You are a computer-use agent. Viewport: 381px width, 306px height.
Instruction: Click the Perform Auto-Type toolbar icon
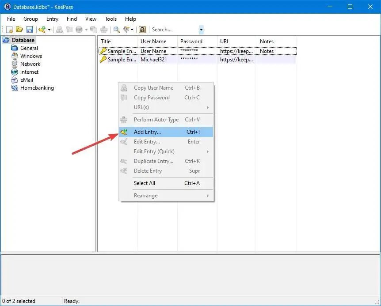coord(104,30)
